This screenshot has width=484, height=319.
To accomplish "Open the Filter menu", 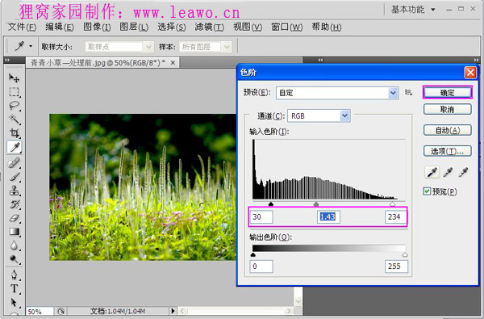I will (209, 27).
